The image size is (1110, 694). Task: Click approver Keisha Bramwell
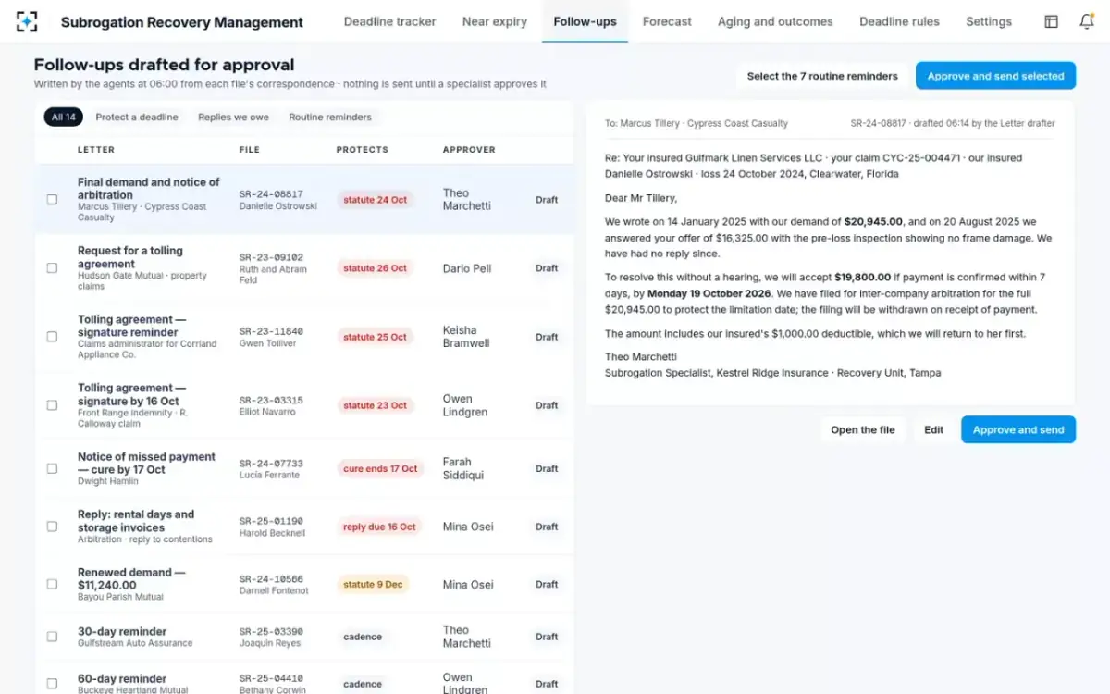point(466,337)
